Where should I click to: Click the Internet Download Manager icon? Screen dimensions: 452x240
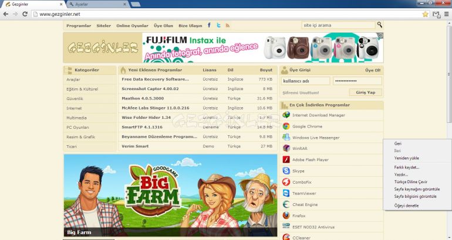286,115
